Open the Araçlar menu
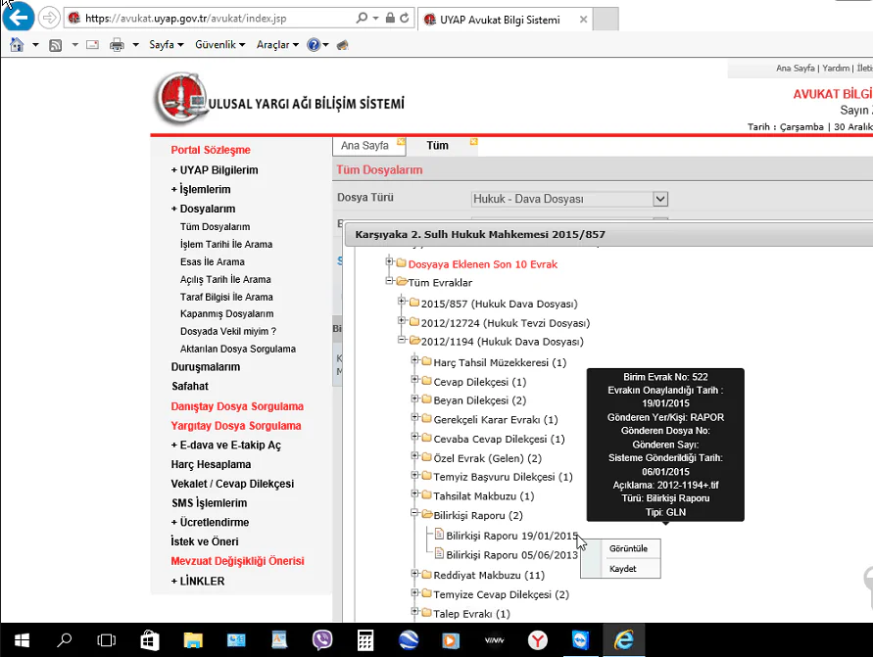This screenshot has height=657, width=873. point(277,44)
